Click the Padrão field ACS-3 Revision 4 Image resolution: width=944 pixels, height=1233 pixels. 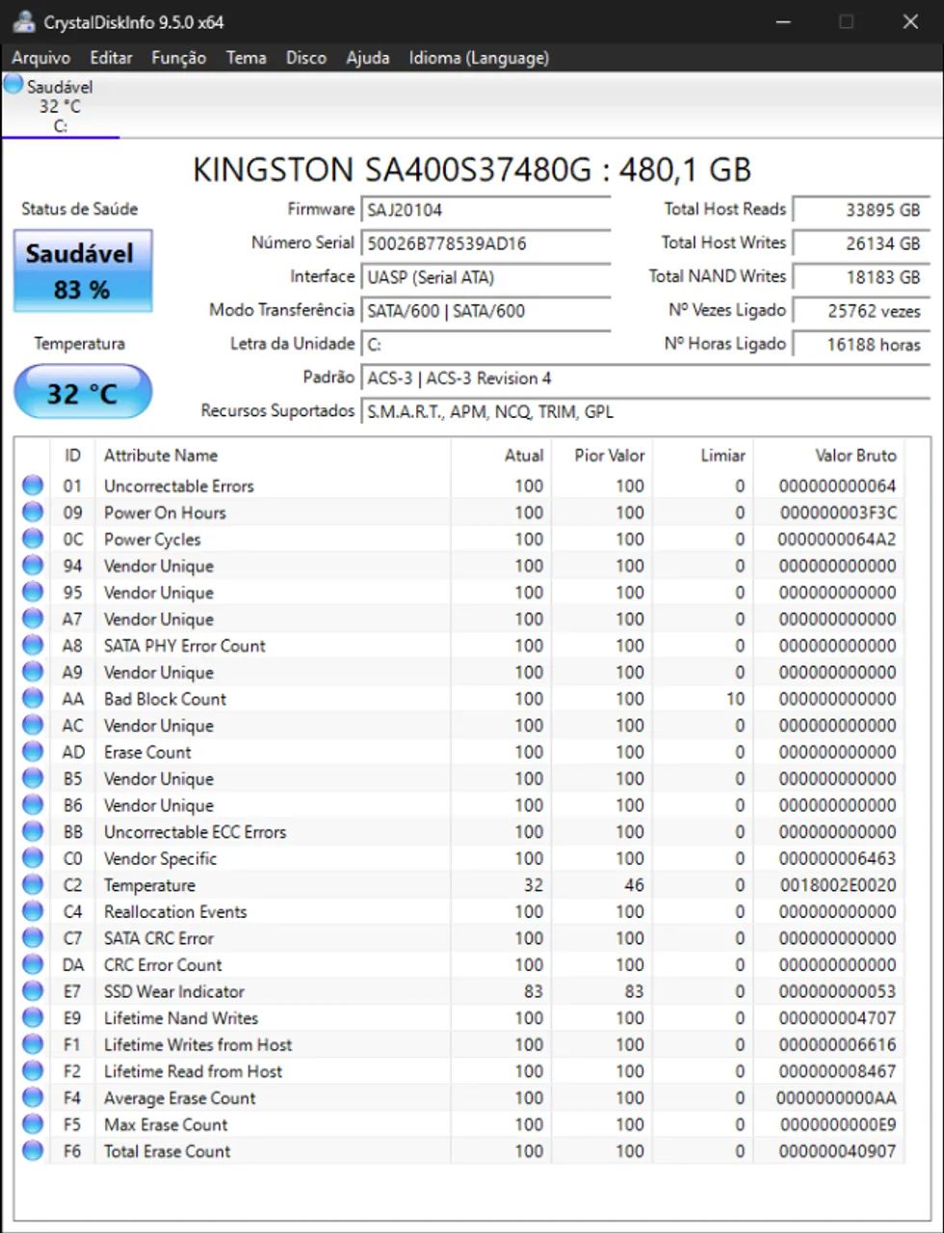tap(645, 379)
